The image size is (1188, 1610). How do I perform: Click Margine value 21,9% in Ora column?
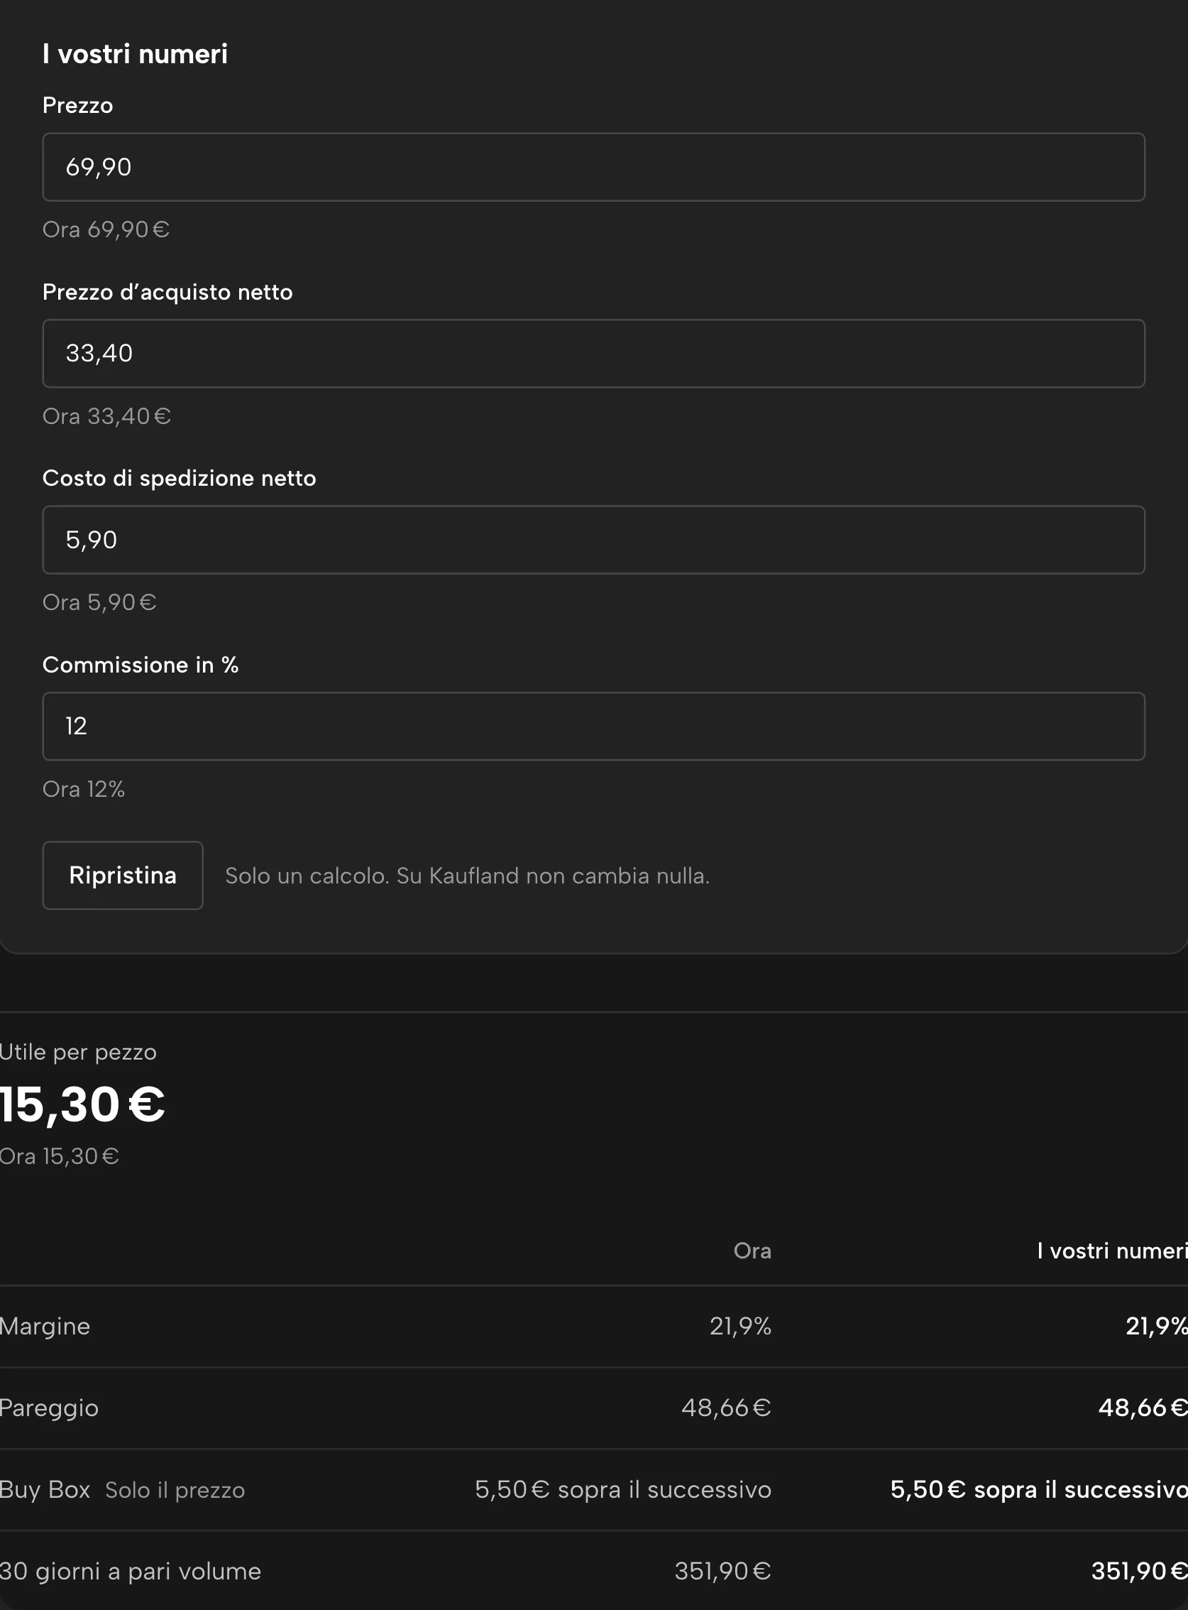(741, 1326)
